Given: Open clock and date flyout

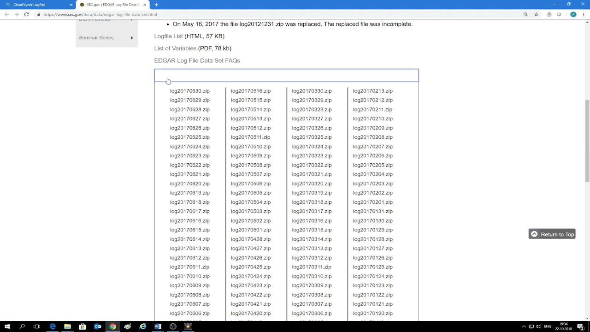Looking at the screenshot, I should (564, 326).
